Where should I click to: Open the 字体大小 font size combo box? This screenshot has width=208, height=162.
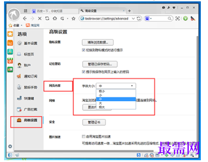116,86
